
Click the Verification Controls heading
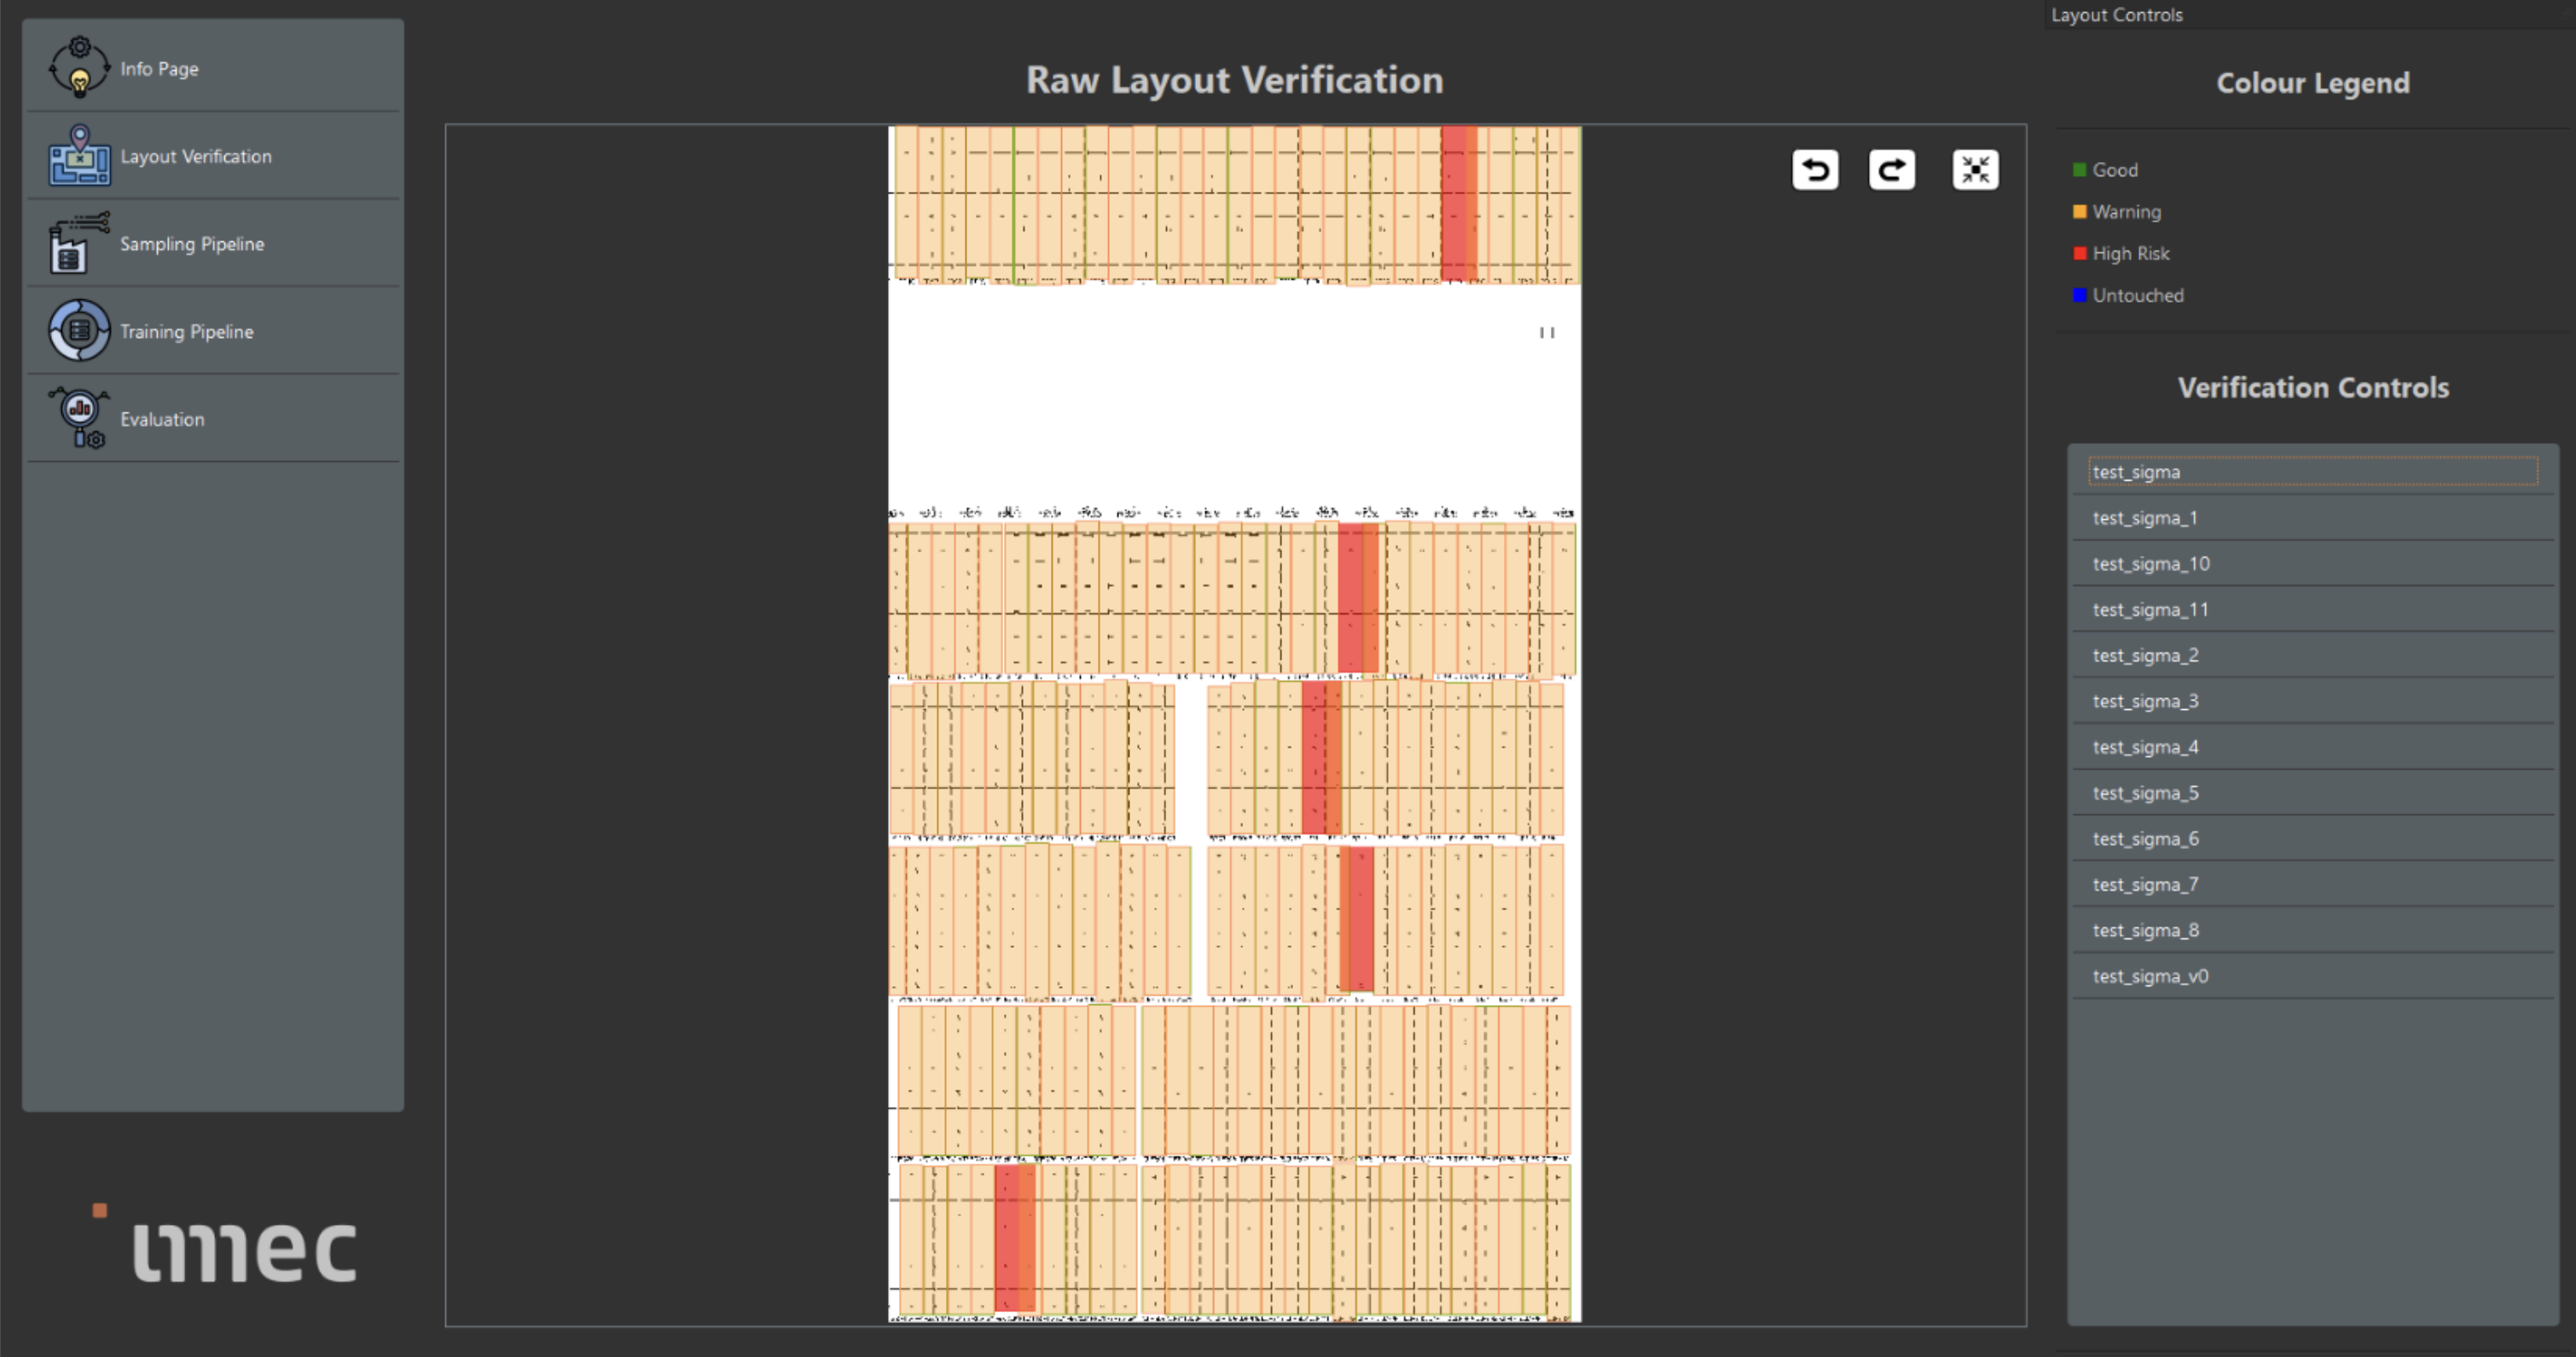point(2313,388)
